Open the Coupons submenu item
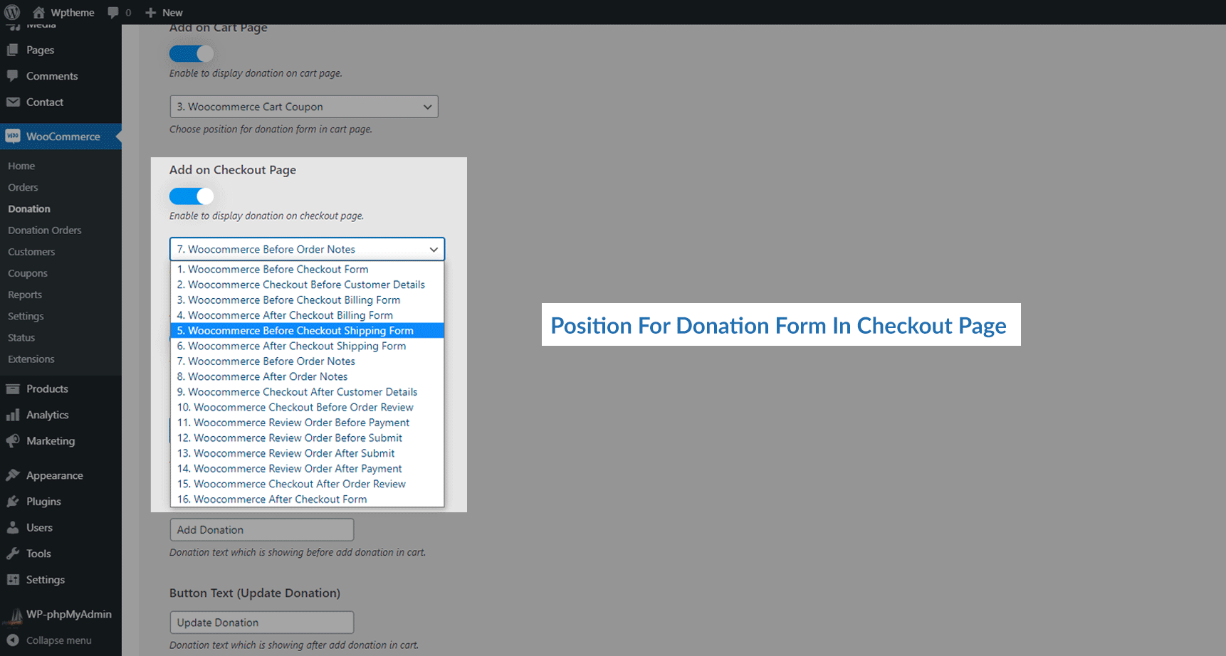 (x=28, y=273)
